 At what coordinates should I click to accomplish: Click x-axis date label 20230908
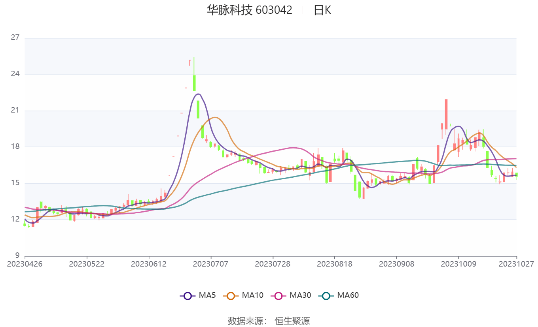point(396,263)
